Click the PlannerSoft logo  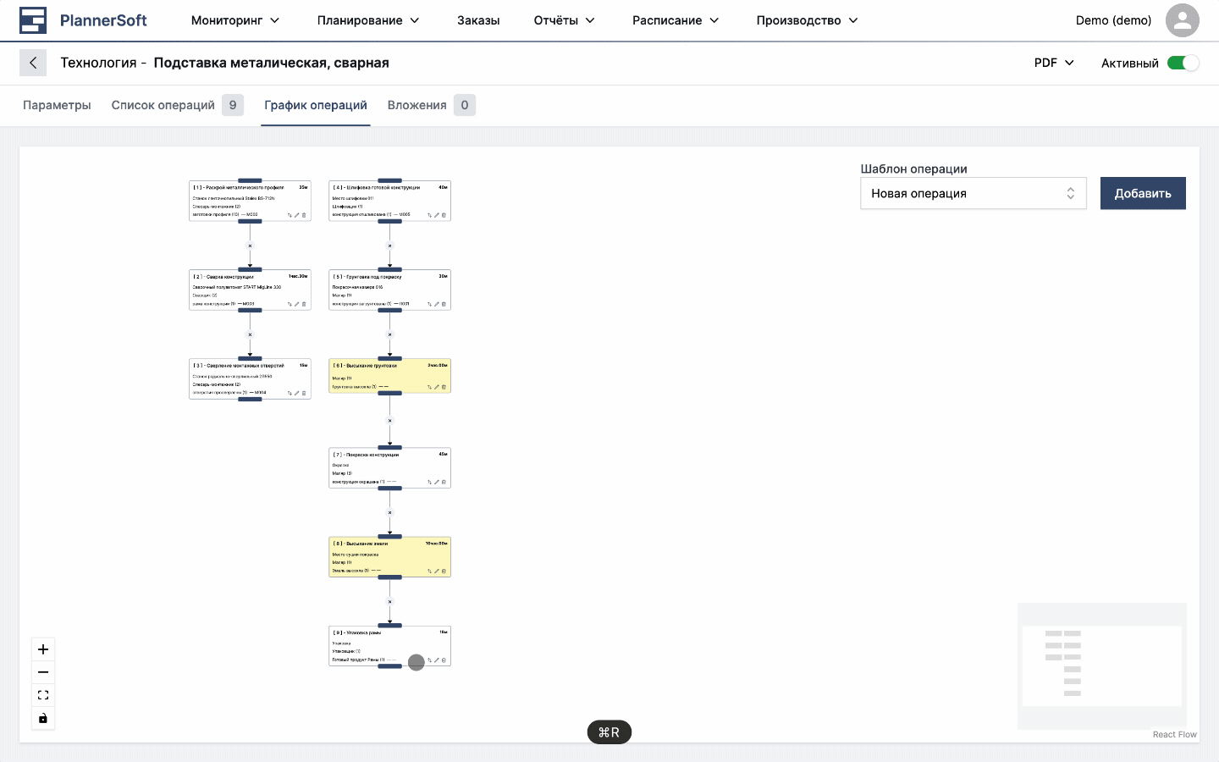point(83,20)
